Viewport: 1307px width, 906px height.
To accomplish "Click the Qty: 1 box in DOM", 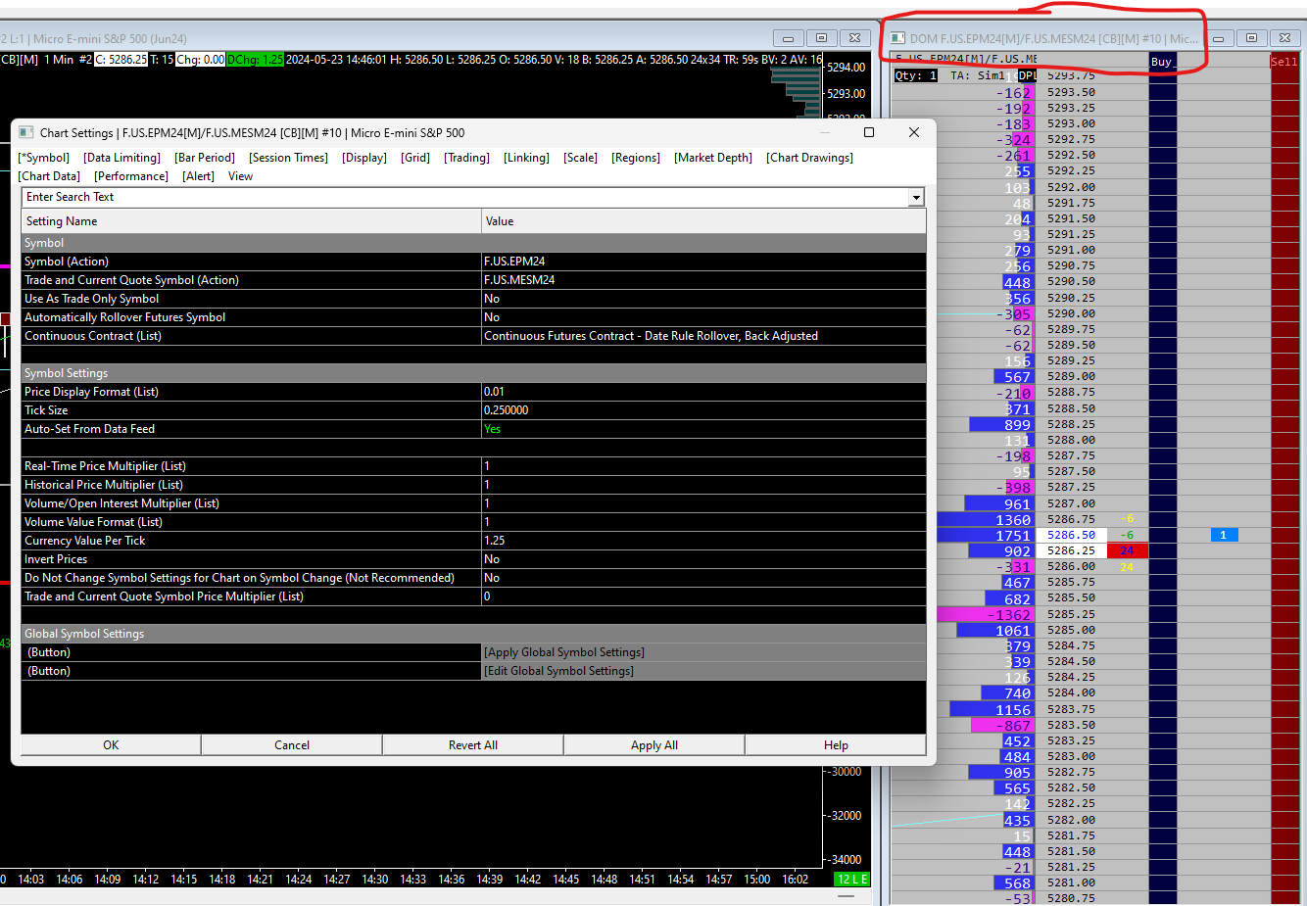I will (916, 75).
